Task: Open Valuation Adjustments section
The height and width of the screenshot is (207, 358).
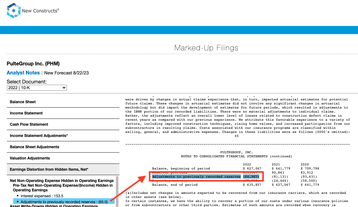Action: 63,158
